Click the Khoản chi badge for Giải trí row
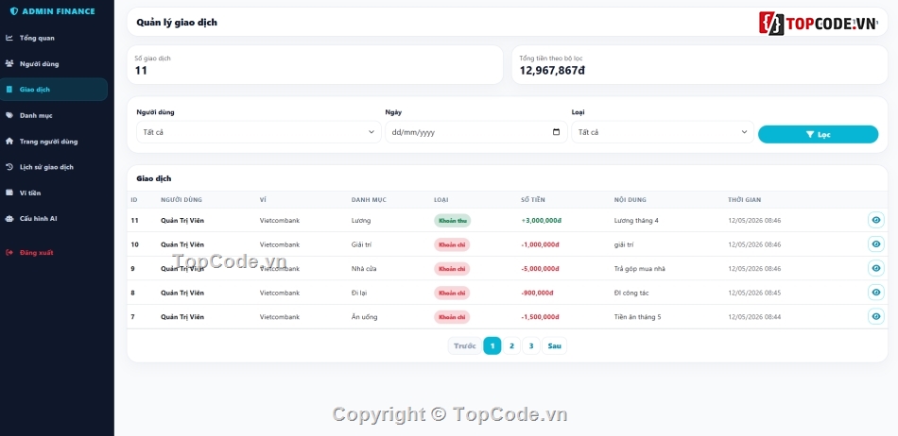 [452, 244]
